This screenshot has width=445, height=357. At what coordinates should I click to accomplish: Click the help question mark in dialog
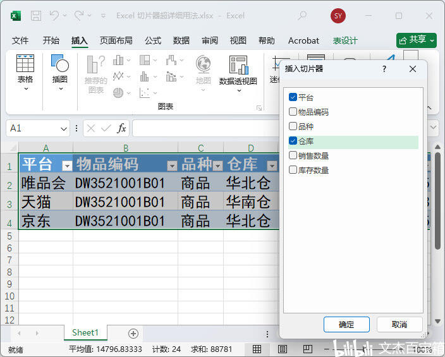pos(384,68)
